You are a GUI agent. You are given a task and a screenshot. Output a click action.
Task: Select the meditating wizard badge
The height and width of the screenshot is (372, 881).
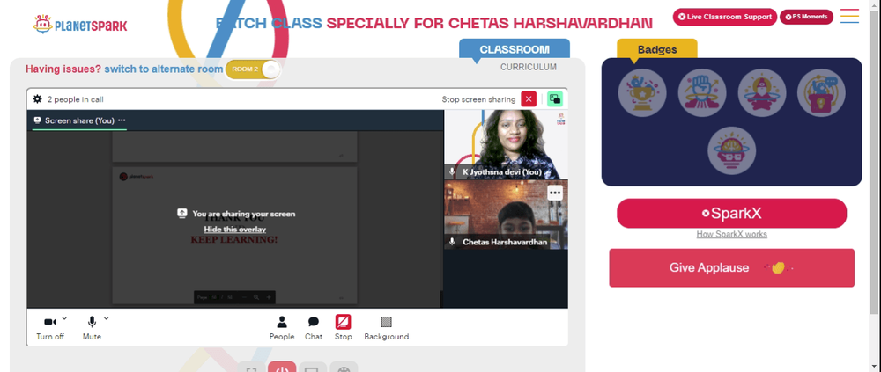pyautogui.click(x=761, y=92)
